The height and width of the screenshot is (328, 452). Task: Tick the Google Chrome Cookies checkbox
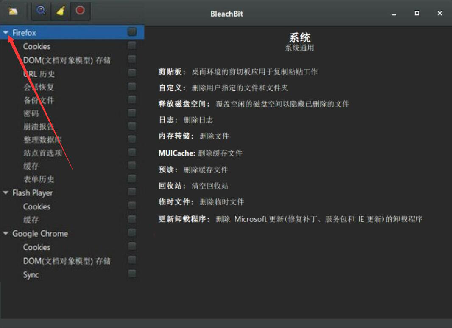point(132,246)
